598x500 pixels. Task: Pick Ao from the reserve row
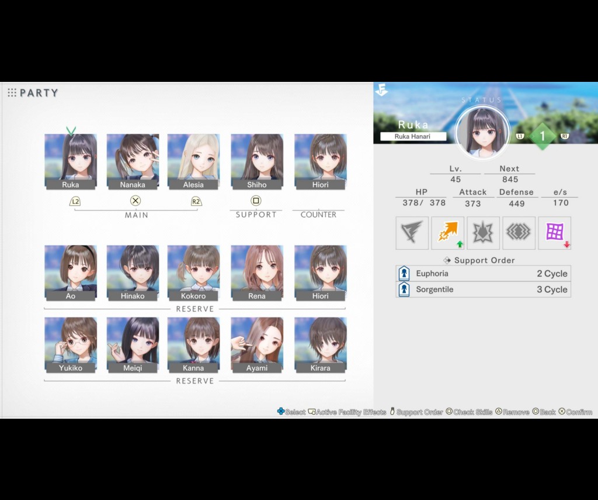tap(71, 273)
